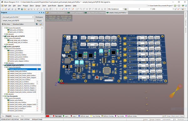Open the Auto Route menu
This screenshot has width=188, height=121.
click(x=52, y=6)
